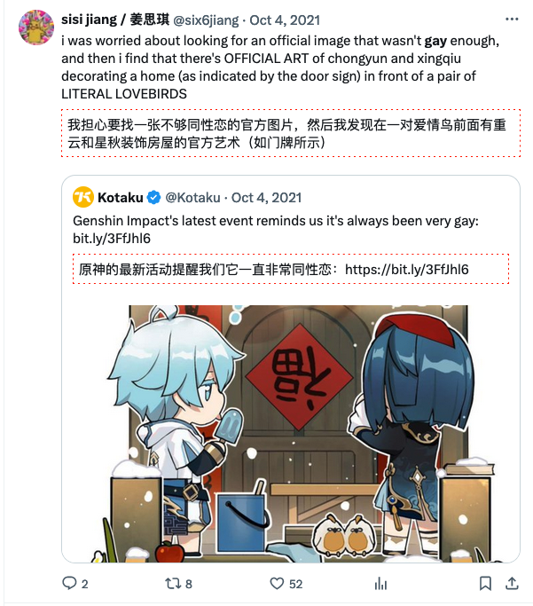
Task: View tweet analytics bar chart icon
Action: point(380,583)
